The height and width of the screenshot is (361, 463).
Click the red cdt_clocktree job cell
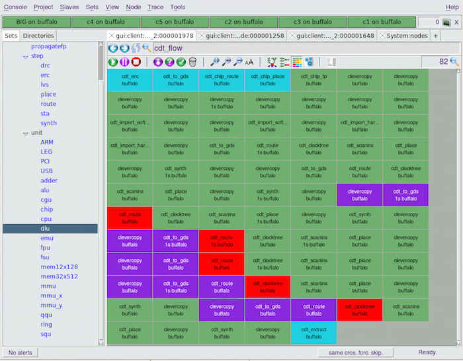tap(267, 287)
